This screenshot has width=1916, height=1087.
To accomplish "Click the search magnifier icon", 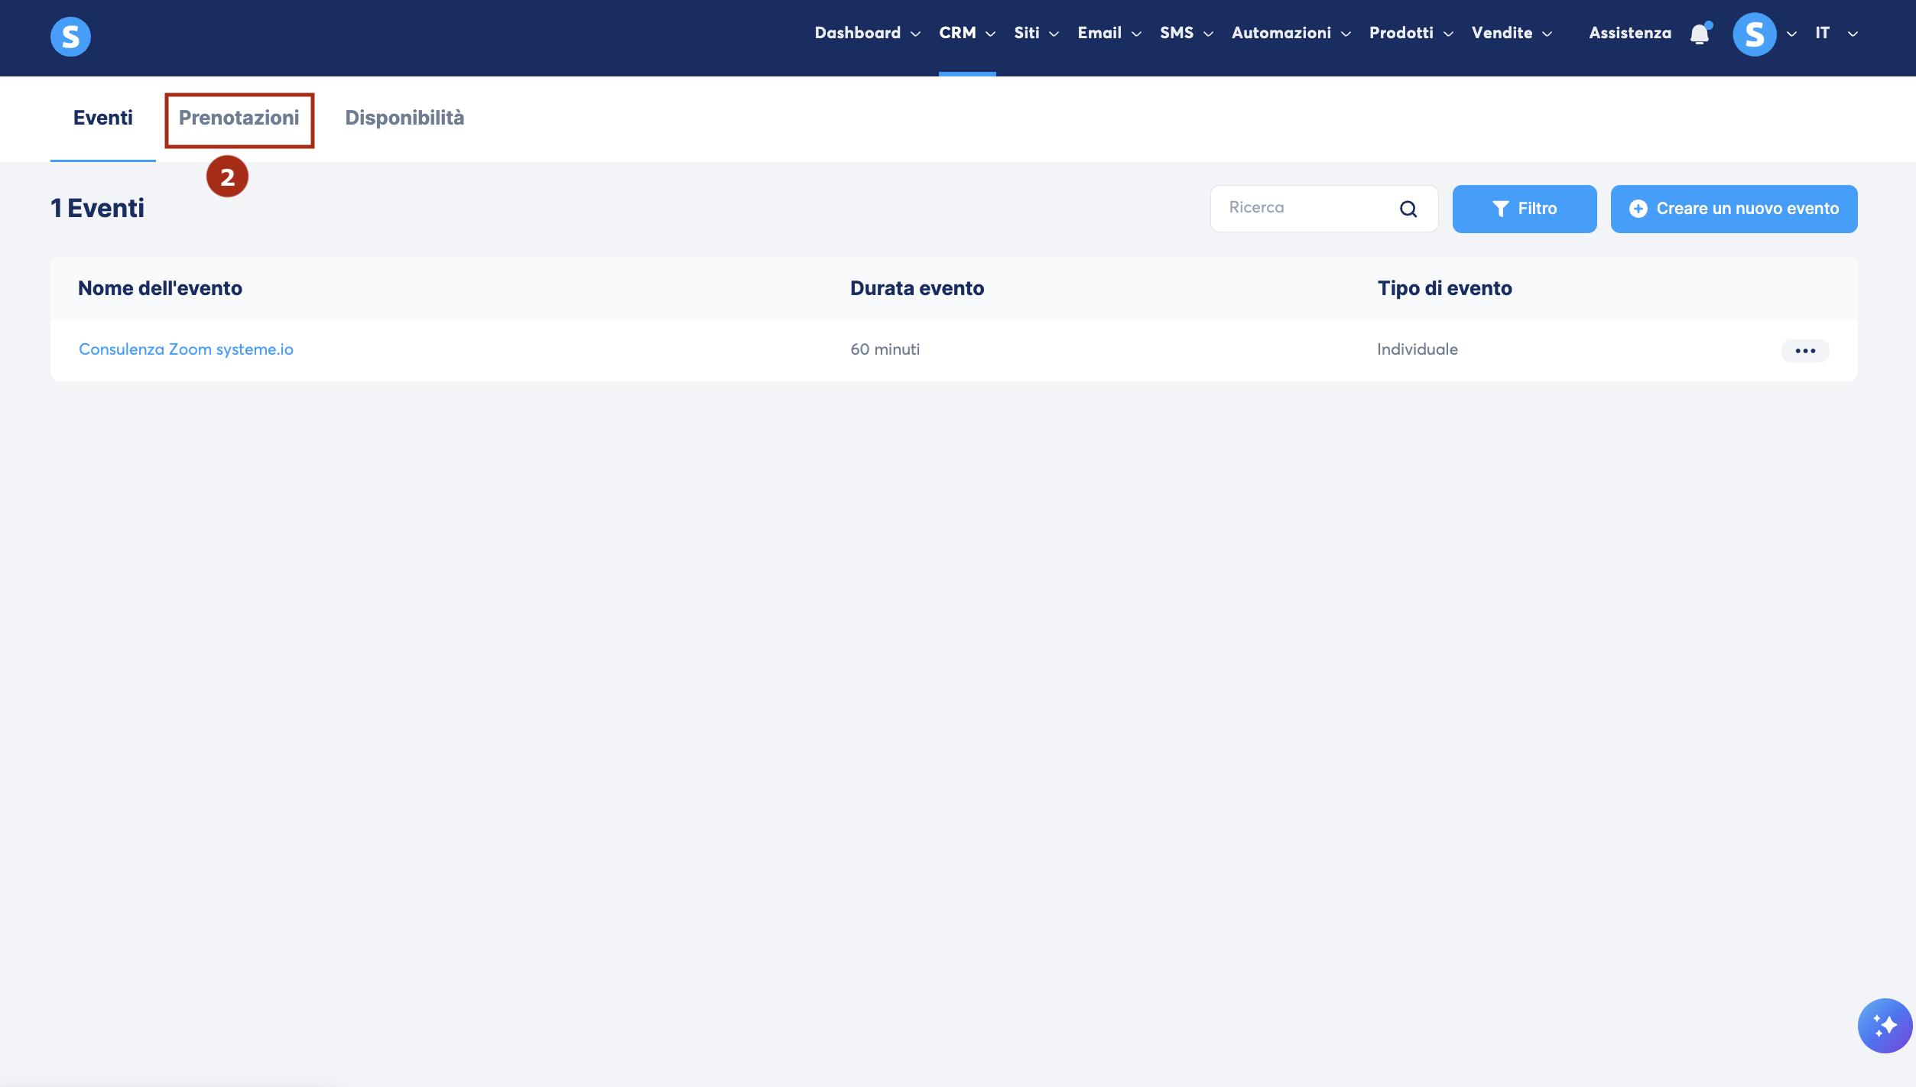I will pyautogui.click(x=1408, y=209).
